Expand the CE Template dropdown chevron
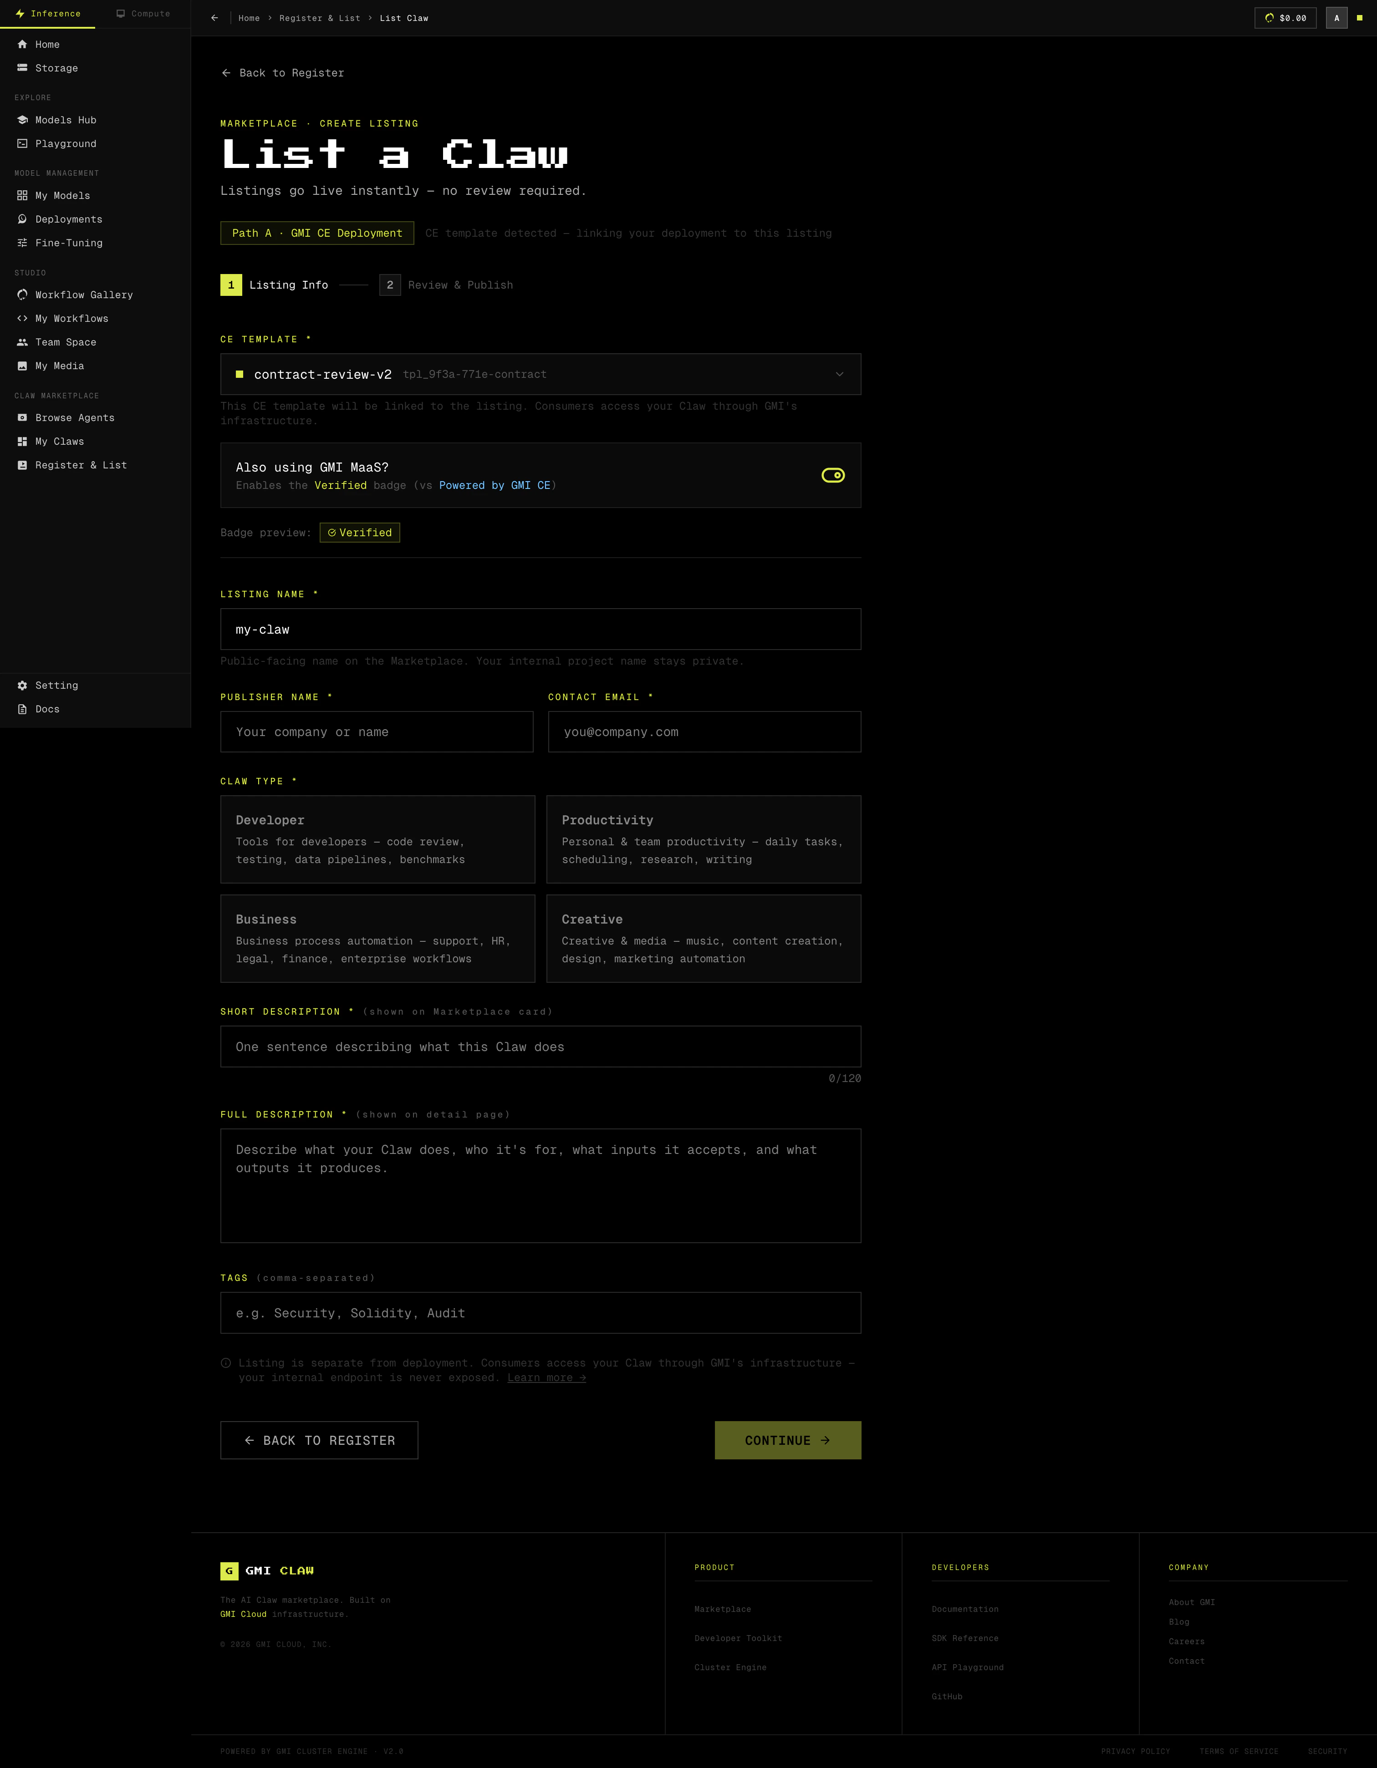Image resolution: width=1377 pixels, height=1768 pixels. click(x=839, y=374)
